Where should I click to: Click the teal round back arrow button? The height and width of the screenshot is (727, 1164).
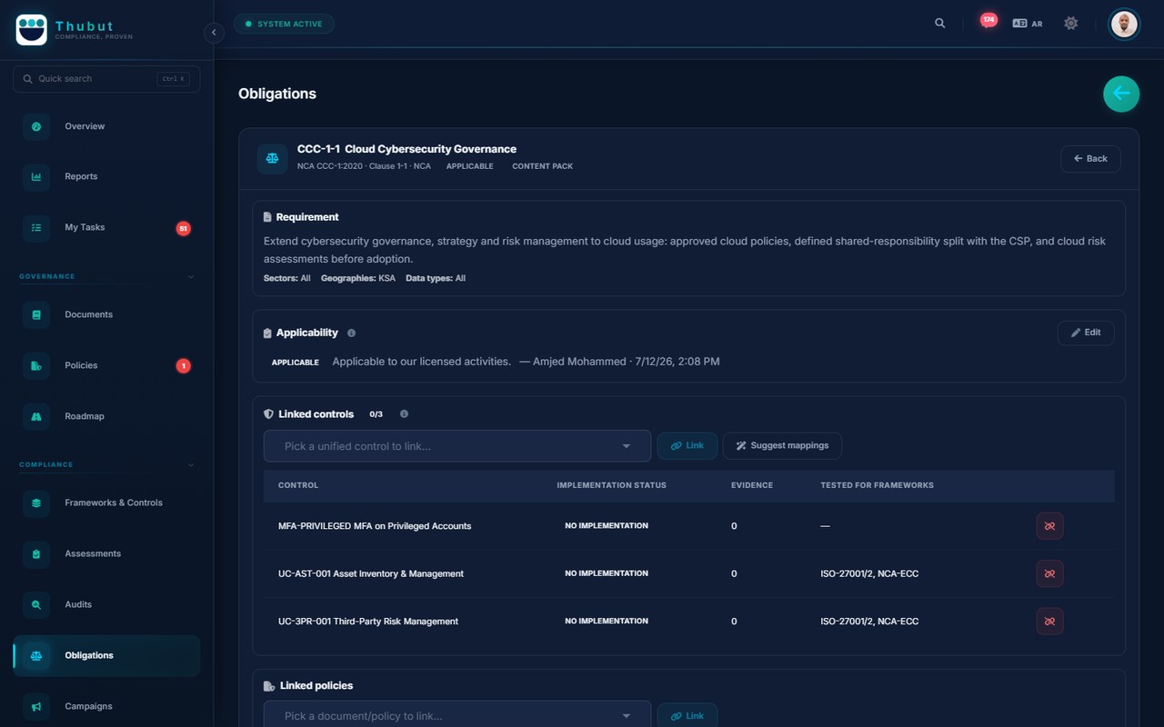coord(1121,94)
